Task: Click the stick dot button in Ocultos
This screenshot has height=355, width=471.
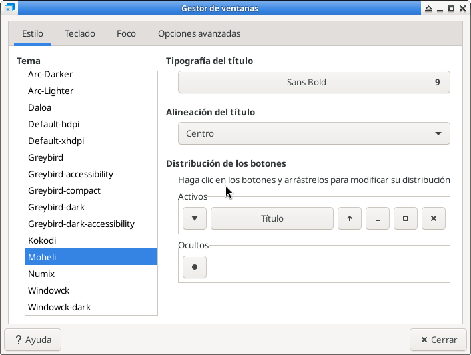Action: [x=194, y=266]
